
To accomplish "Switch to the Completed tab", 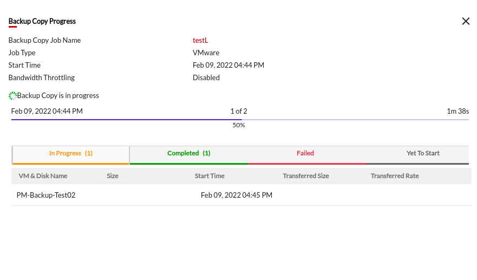I will [188, 153].
